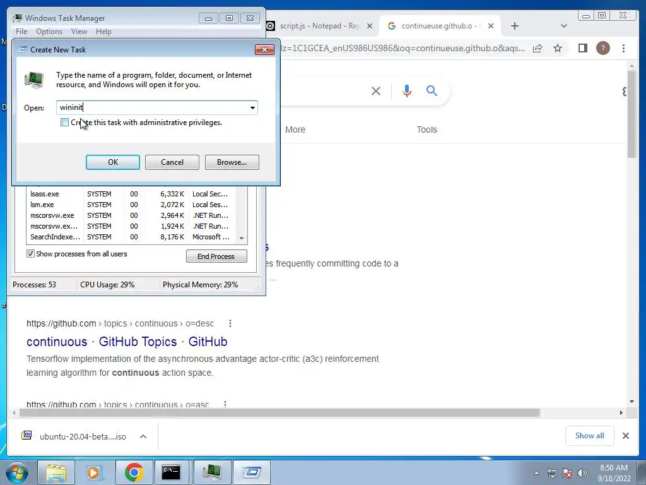Open Task Manager Options menu

click(x=49, y=32)
